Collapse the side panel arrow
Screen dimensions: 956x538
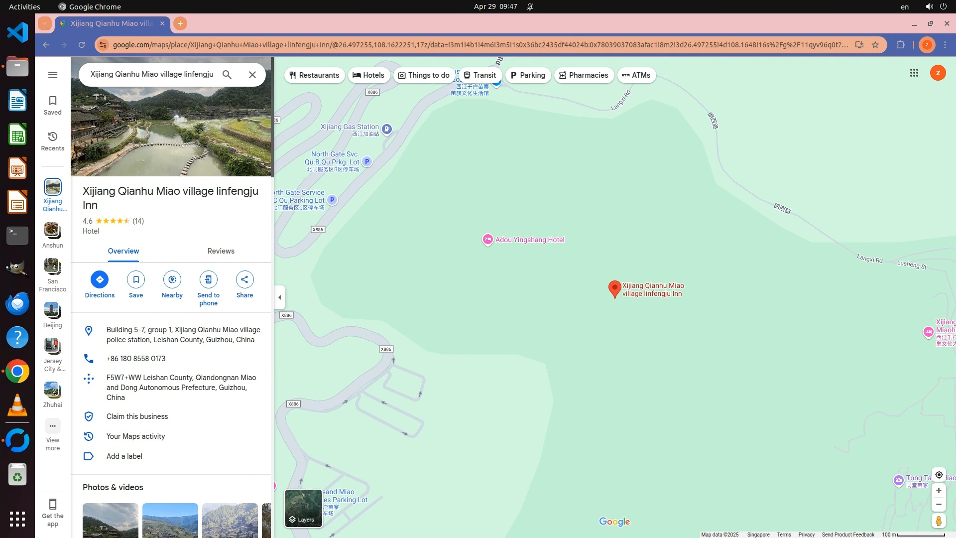[x=280, y=297]
